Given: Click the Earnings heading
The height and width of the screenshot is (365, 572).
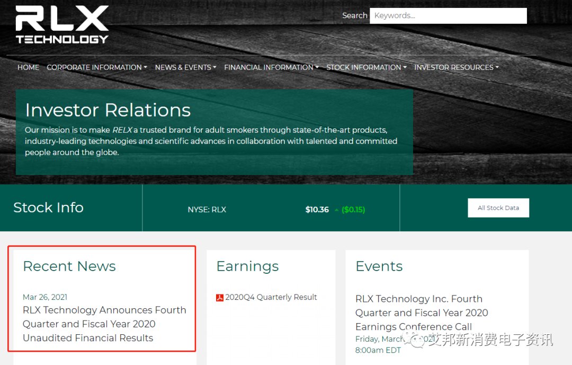Looking at the screenshot, I should [247, 267].
